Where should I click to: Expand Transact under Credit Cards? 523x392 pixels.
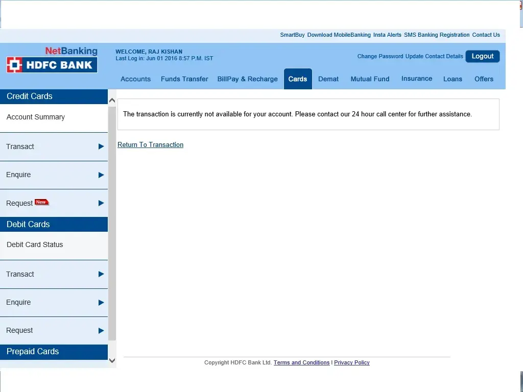54,146
